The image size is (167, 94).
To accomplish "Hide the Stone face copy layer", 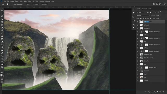I will (138, 55).
